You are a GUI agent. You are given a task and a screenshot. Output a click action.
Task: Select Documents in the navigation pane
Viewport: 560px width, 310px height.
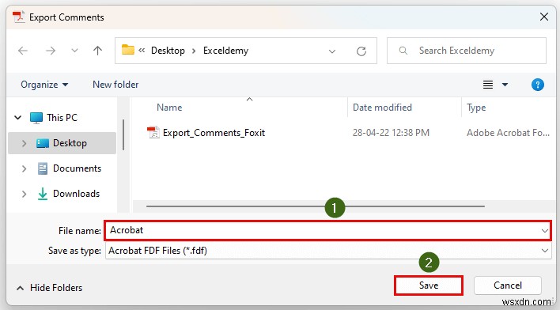click(78, 168)
